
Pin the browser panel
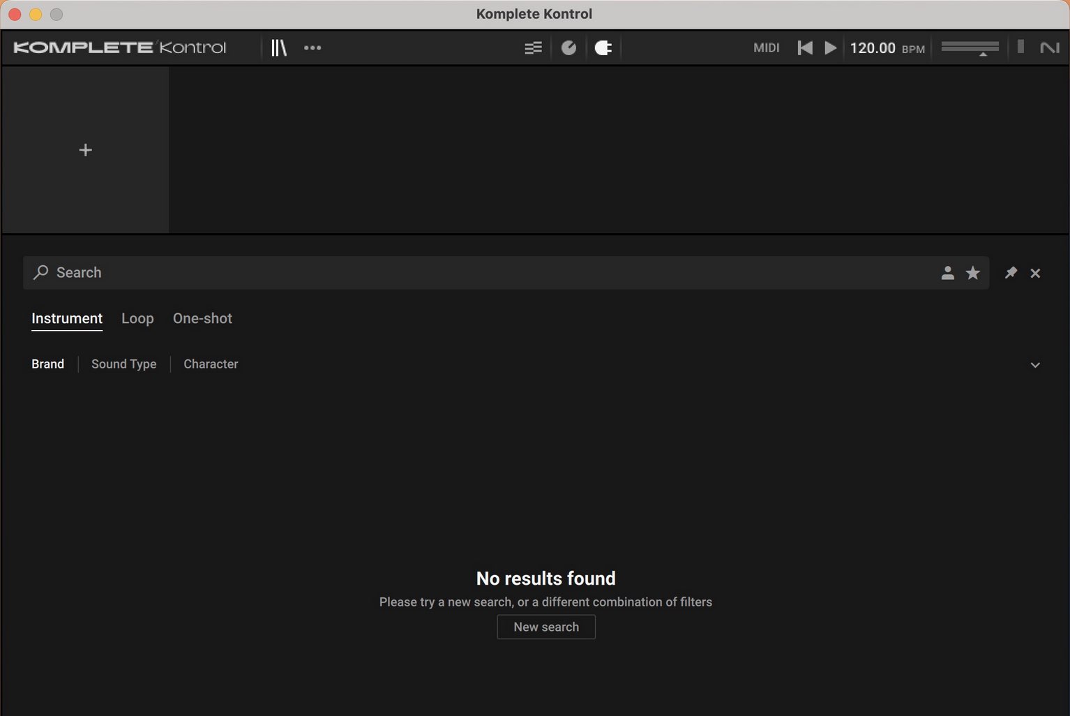pyautogui.click(x=1011, y=273)
